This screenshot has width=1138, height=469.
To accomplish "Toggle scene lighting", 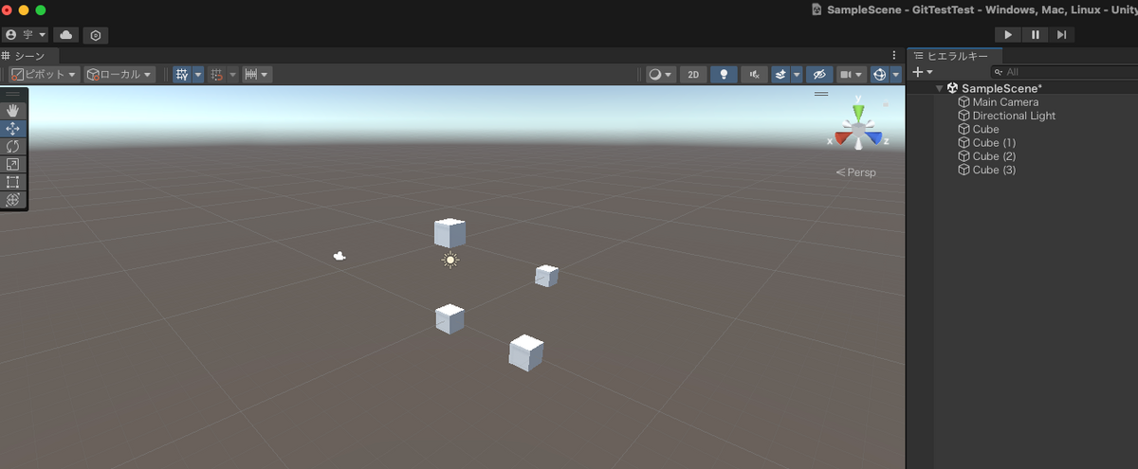I will [x=725, y=74].
